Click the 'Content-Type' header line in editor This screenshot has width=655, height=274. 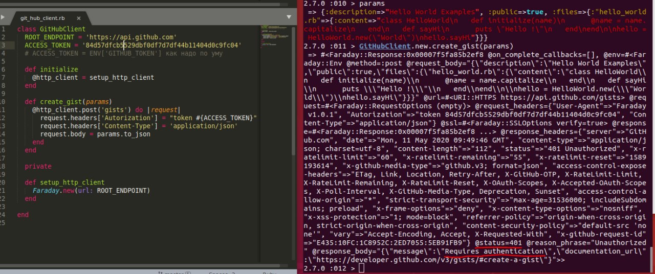139,126
